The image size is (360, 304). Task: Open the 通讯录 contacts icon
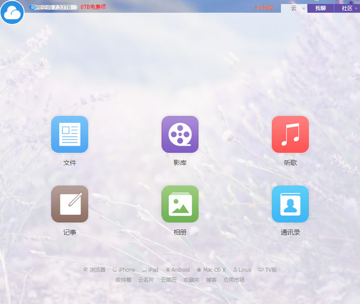[x=290, y=204]
